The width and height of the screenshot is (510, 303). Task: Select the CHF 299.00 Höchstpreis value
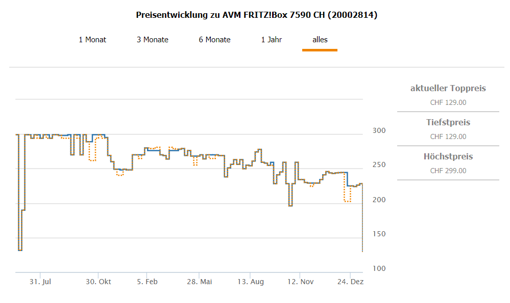tap(448, 171)
